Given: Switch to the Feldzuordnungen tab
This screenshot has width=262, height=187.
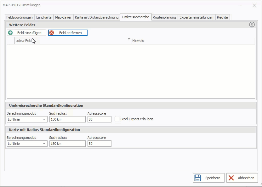Looking at the screenshot, I should pos(20,17).
